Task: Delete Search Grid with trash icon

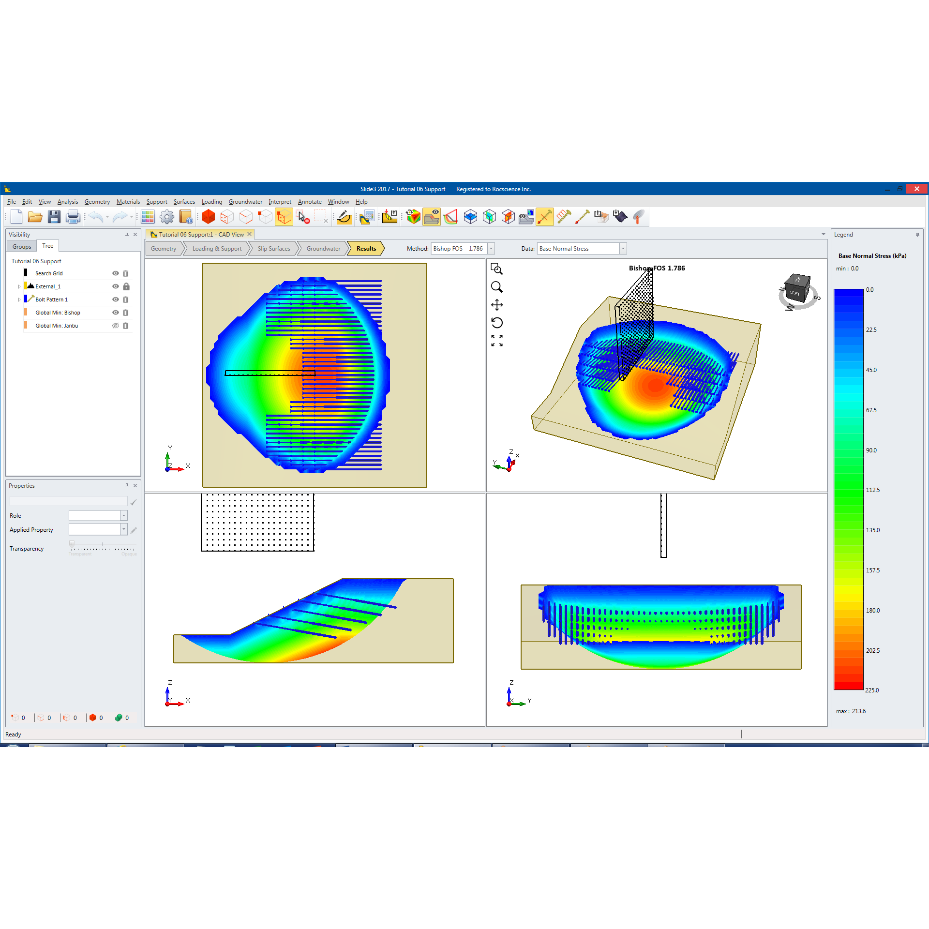Action: (126, 273)
